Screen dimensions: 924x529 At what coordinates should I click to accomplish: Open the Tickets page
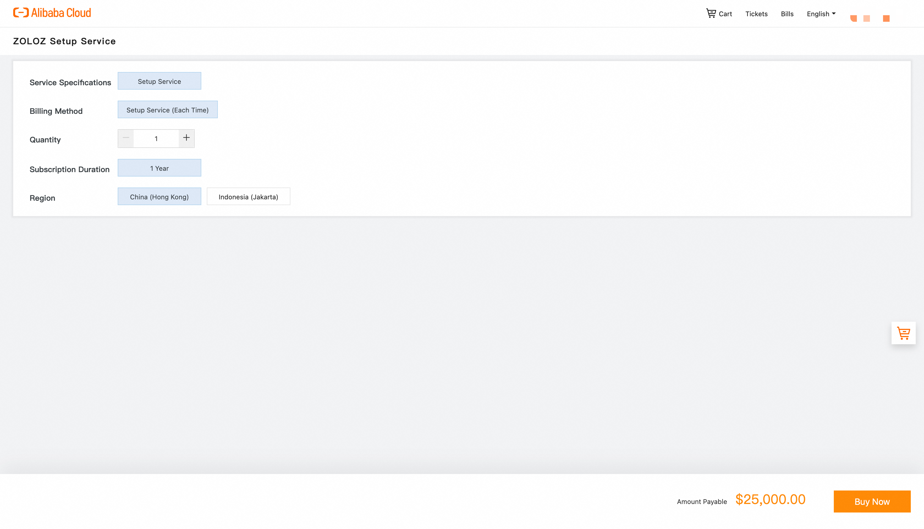[x=756, y=14]
